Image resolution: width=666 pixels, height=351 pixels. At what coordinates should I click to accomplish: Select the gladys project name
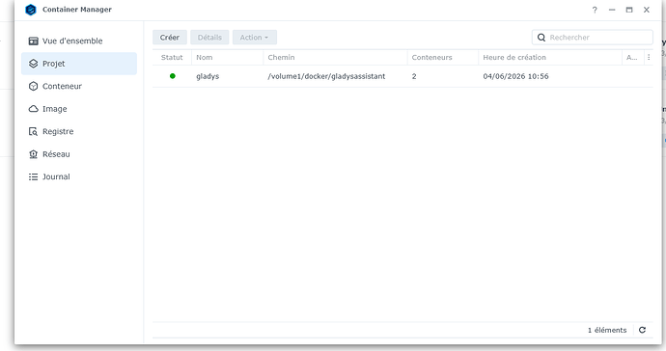pyautogui.click(x=208, y=76)
